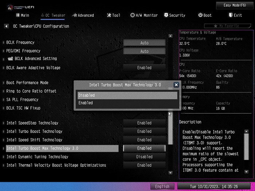Select PEG/DMI Frequency row label
This screenshot has width=255, height=191.
pos(23,51)
